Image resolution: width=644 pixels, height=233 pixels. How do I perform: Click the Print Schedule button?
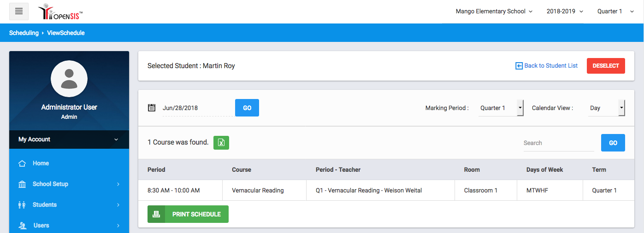pos(188,214)
